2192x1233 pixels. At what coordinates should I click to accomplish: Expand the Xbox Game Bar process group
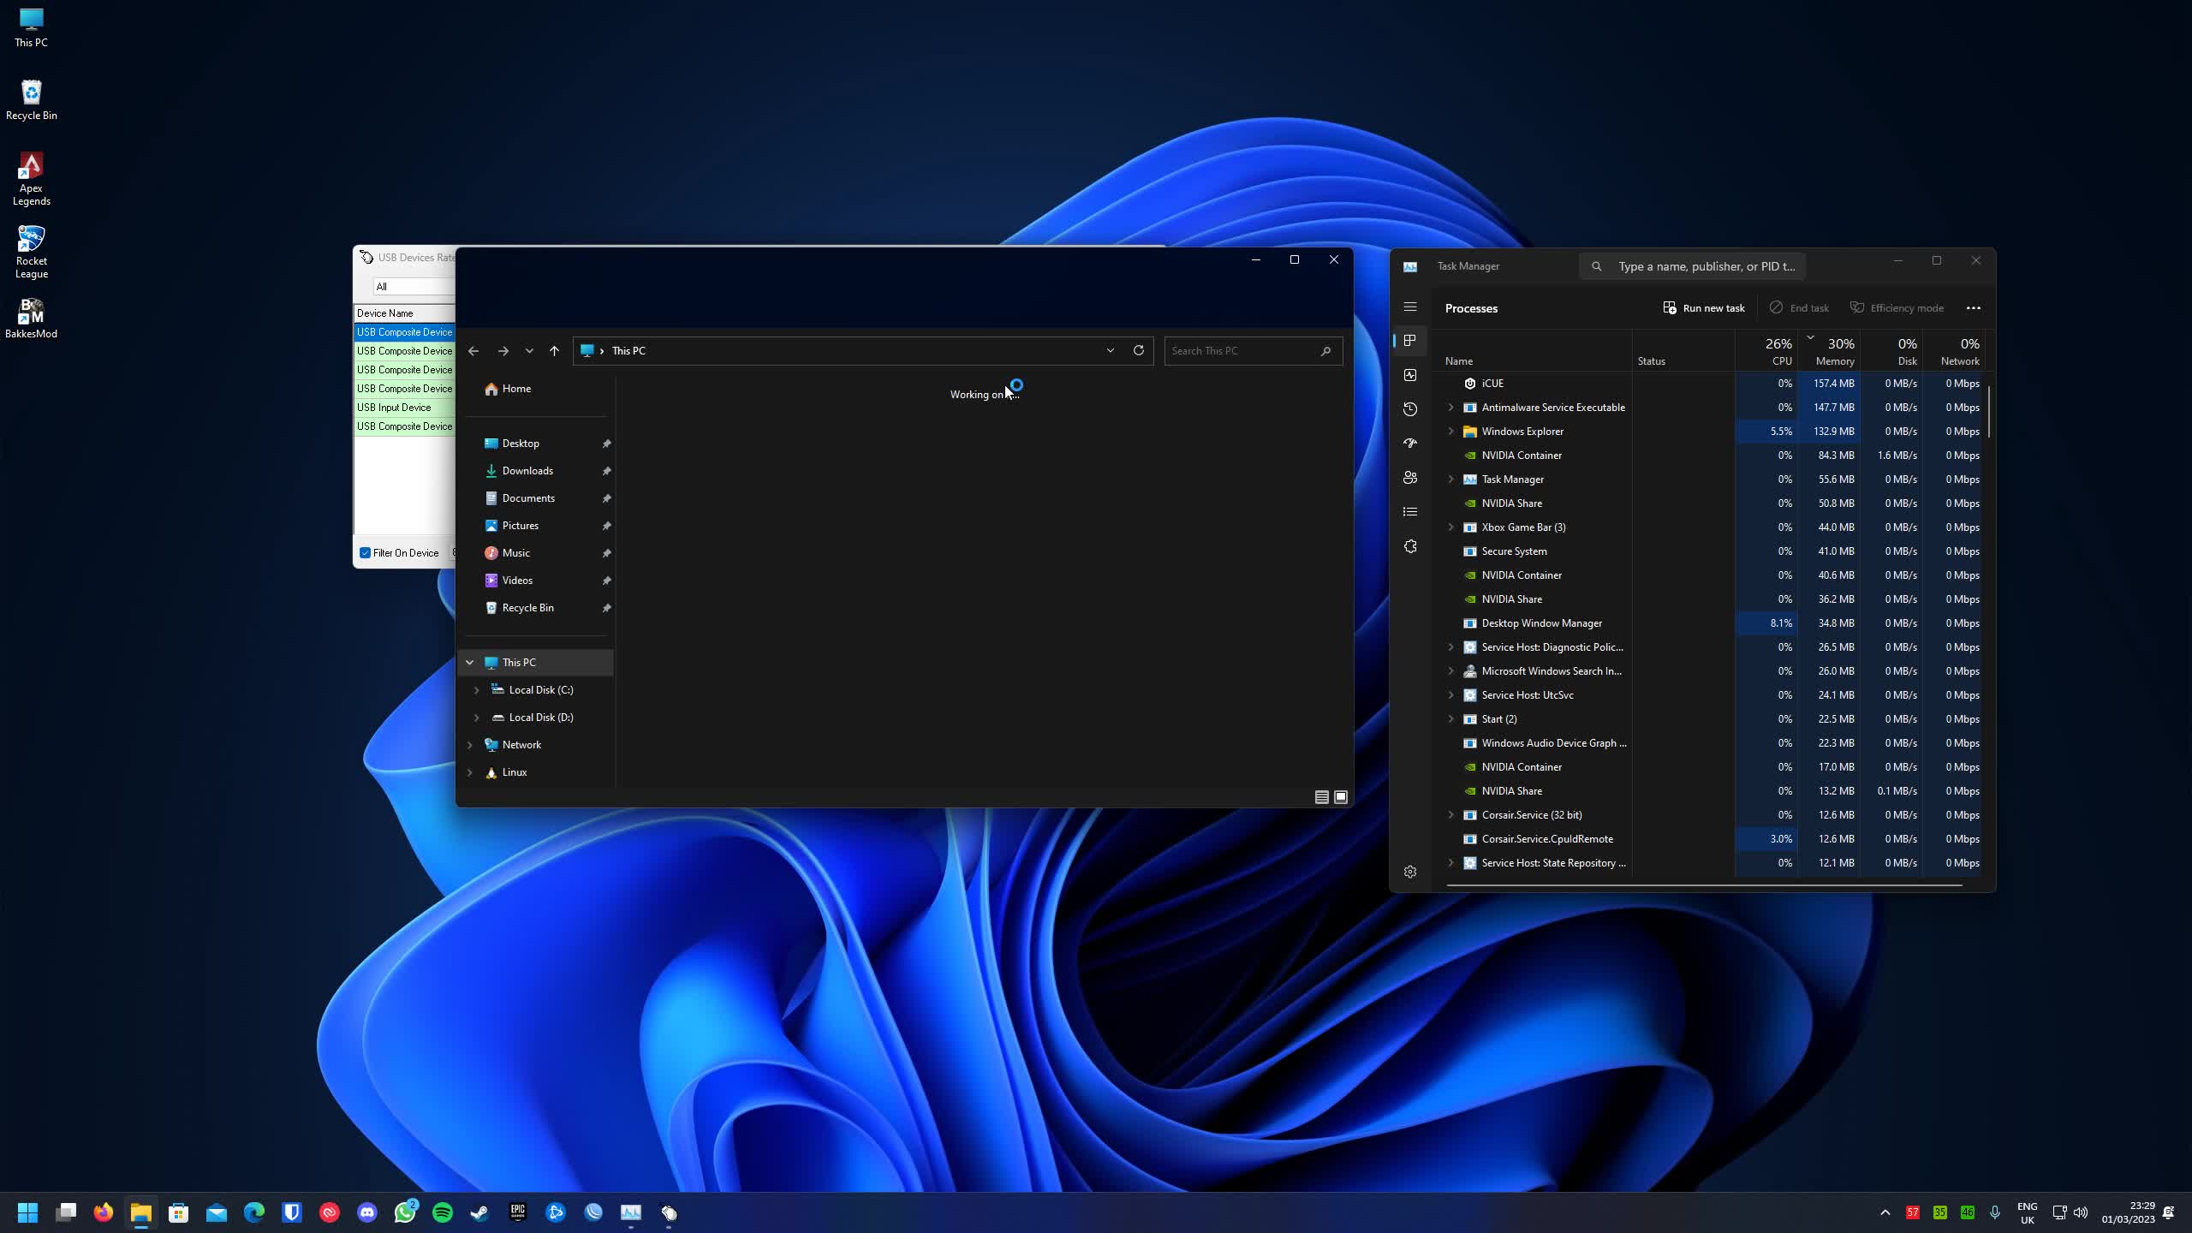coord(1450,527)
